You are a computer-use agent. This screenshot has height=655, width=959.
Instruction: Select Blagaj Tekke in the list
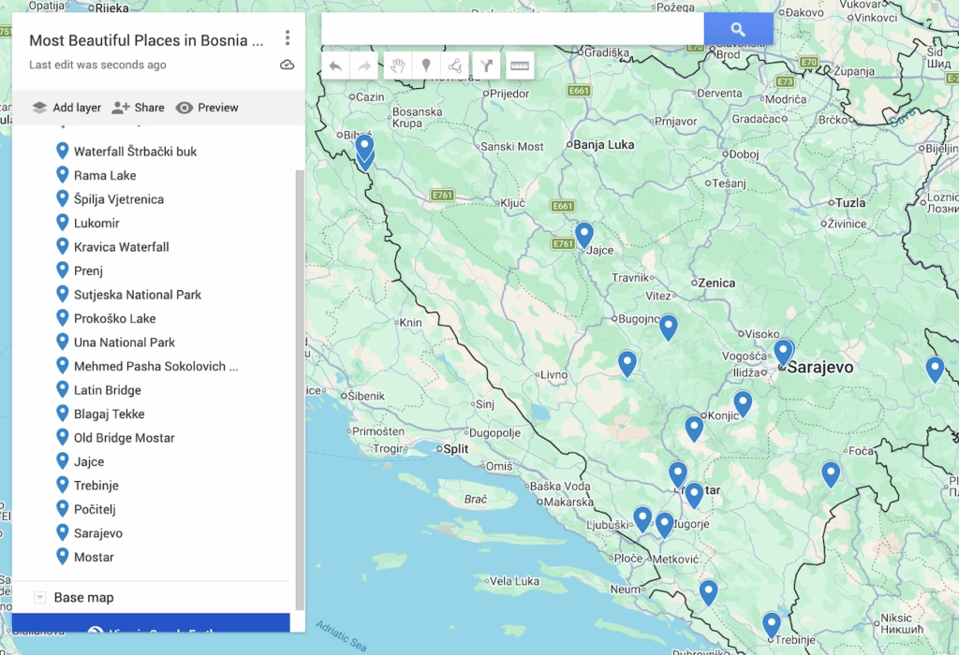[110, 414]
